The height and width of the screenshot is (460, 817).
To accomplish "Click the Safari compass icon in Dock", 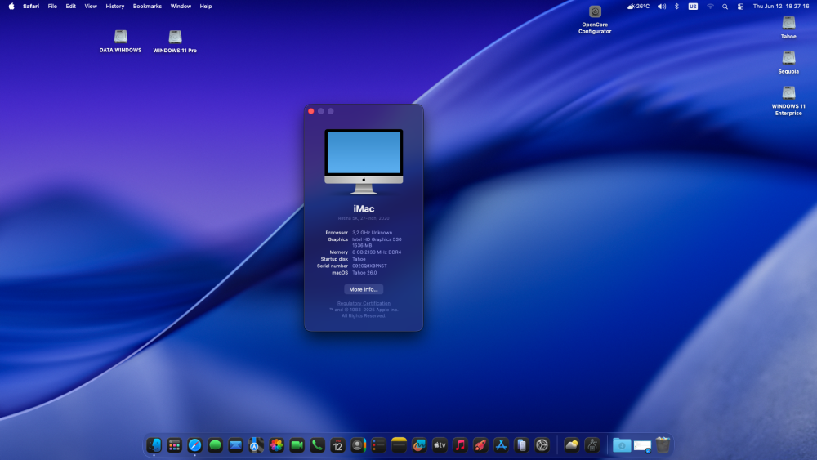I will click(x=195, y=445).
